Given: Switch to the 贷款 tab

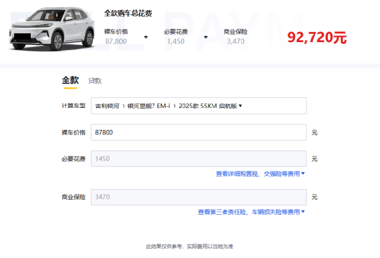Looking at the screenshot, I should coord(95,81).
